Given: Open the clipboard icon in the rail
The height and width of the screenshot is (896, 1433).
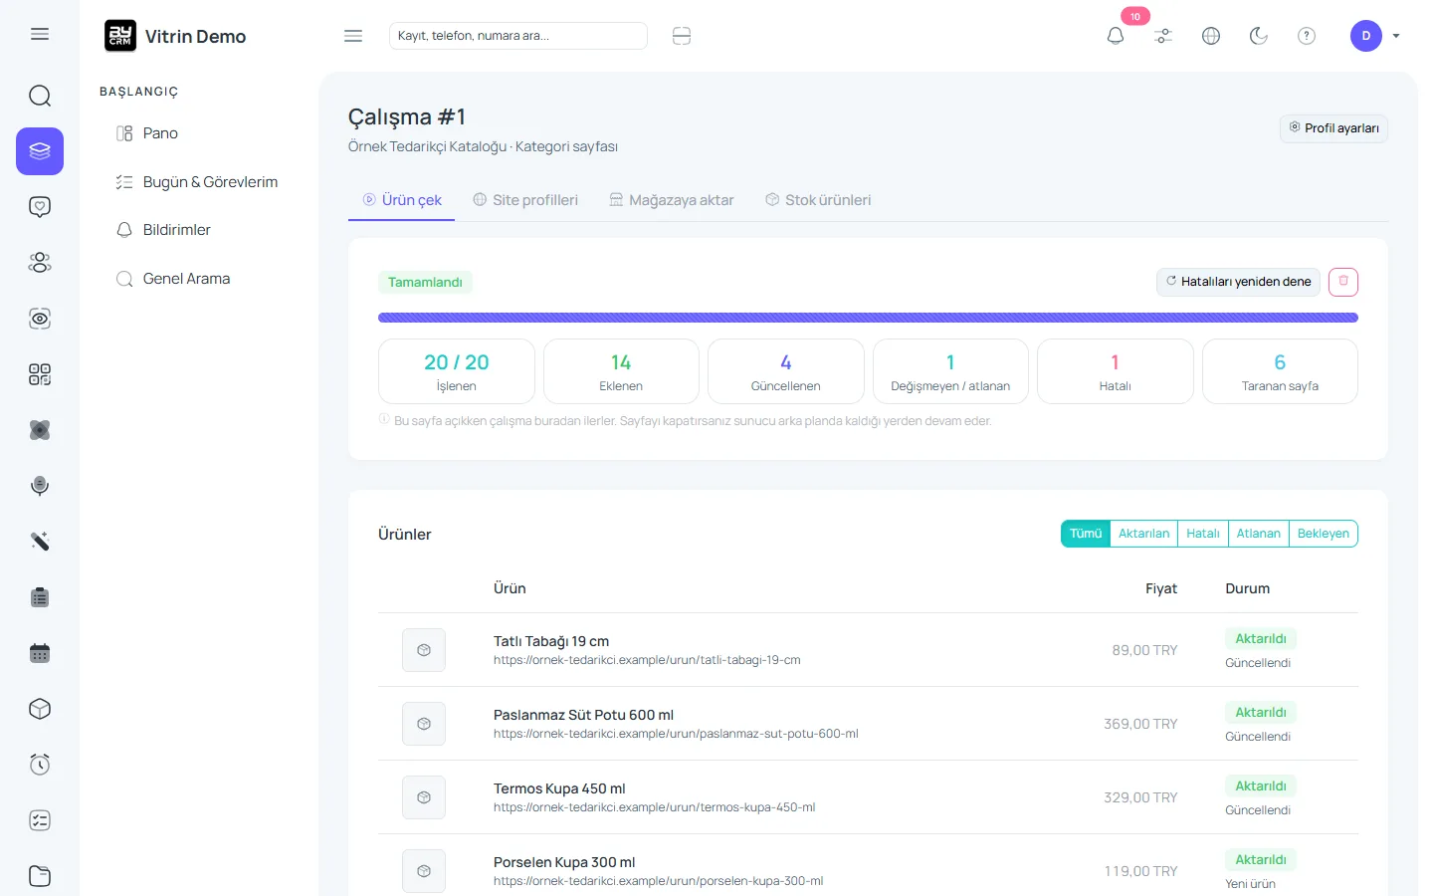Looking at the screenshot, I should 40,597.
